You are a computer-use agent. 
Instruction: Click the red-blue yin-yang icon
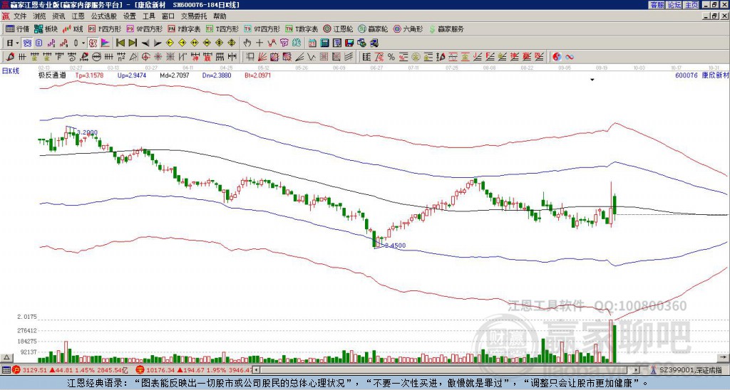(x=557, y=57)
